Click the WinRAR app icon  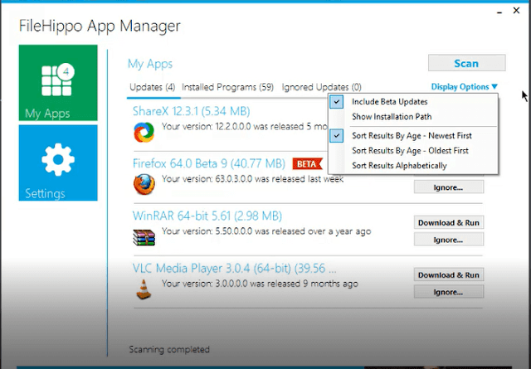(x=144, y=237)
